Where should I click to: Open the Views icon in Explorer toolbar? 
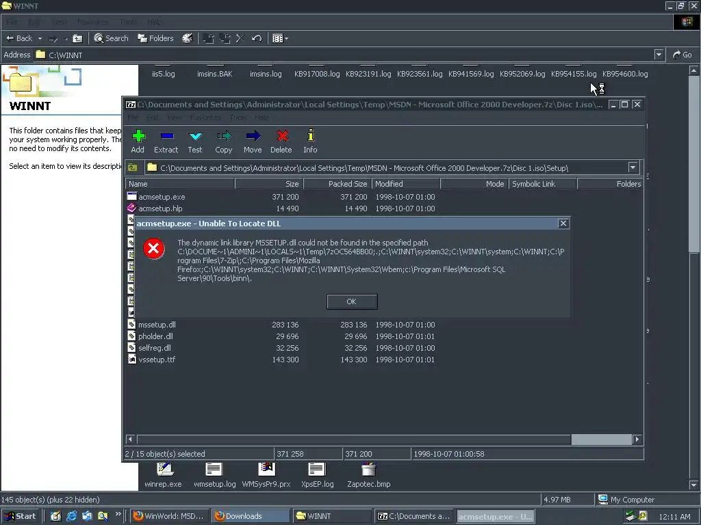(x=278, y=38)
